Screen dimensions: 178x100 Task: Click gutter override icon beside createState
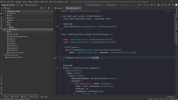tap(57, 27)
